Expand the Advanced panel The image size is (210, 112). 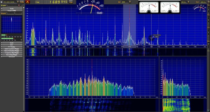point(12,57)
